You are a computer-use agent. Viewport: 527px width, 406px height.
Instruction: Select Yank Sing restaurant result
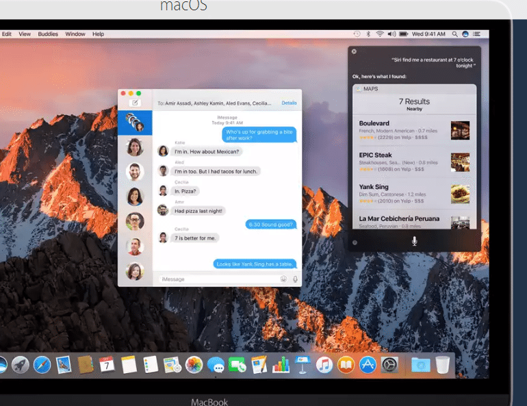(414, 194)
